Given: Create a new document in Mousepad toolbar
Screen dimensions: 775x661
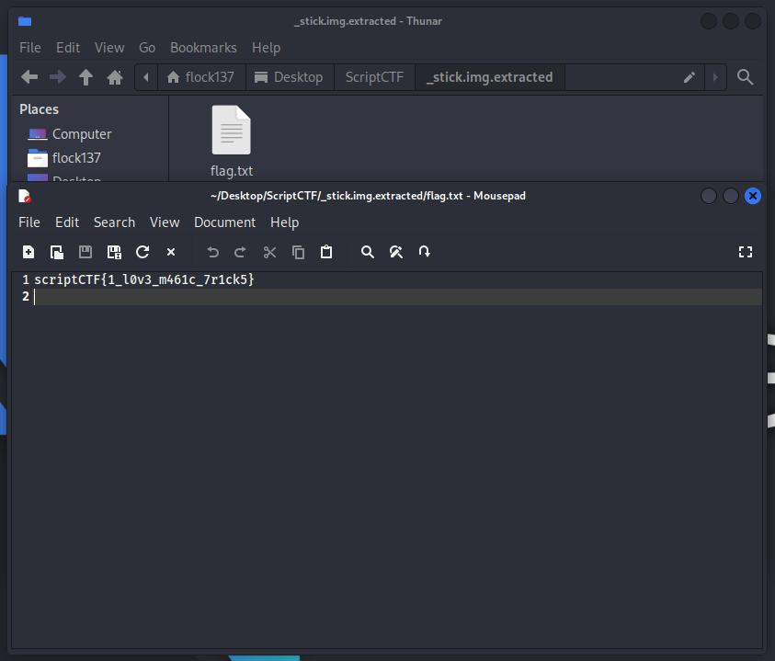Looking at the screenshot, I should 28,252.
